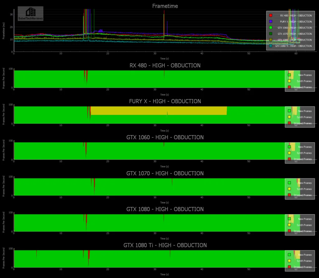Click the BabelTechReviews logo
This screenshot has width=319, height=278.
click(30, 14)
